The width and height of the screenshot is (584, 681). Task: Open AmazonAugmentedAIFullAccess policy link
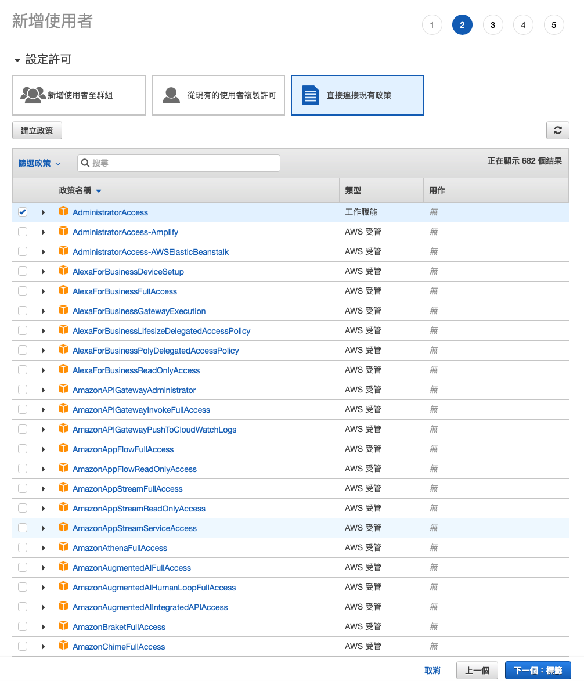[132, 568]
